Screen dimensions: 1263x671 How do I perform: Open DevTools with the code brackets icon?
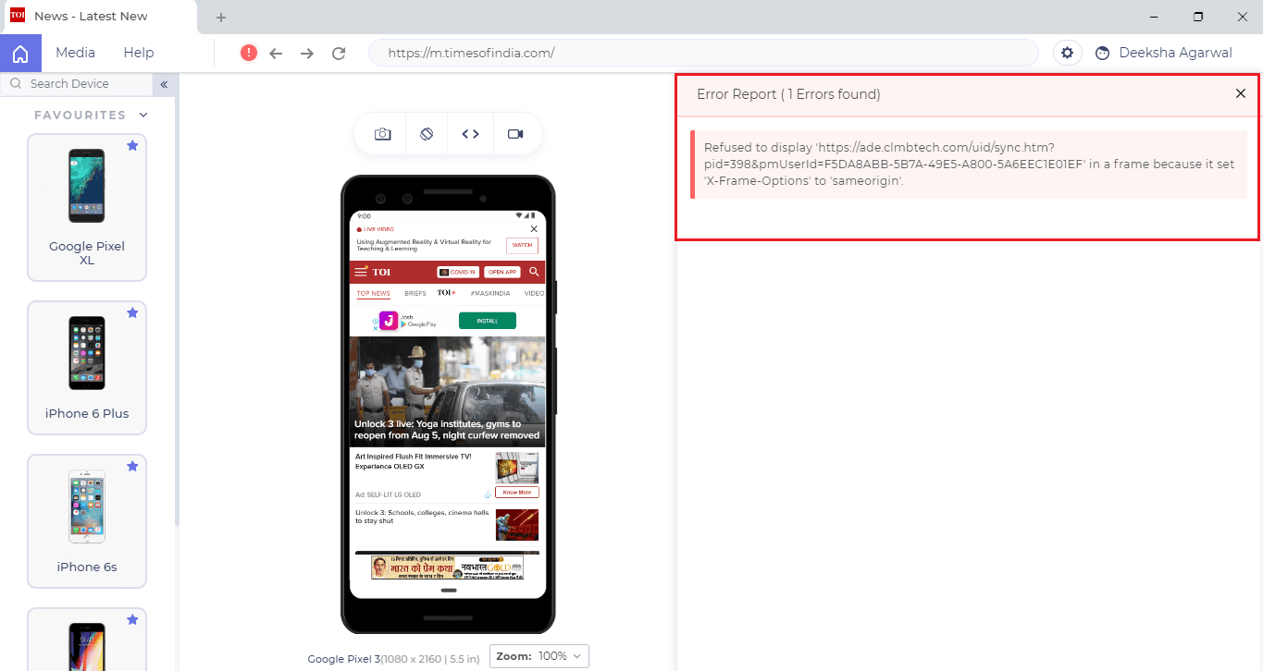click(x=470, y=134)
